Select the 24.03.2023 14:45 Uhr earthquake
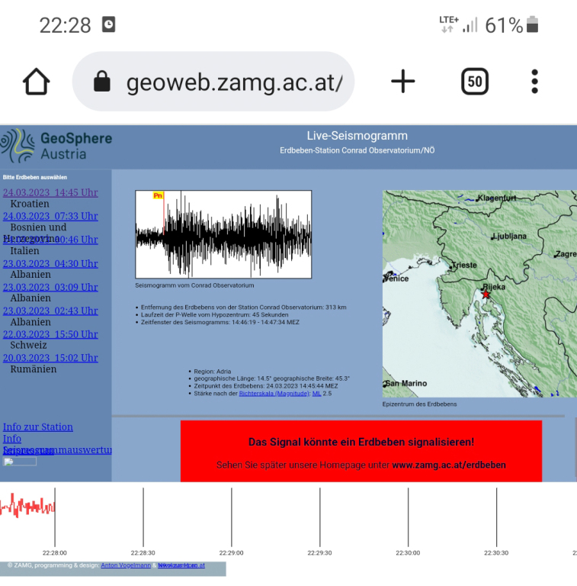Screen dimensions: 577x586 click(50, 192)
